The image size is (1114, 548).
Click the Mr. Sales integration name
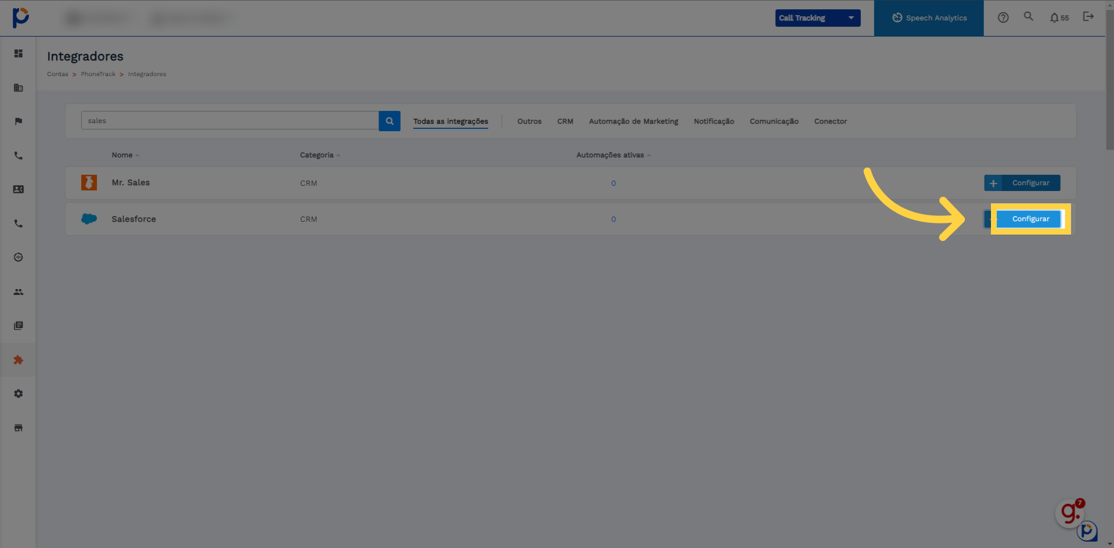click(131, 182)
